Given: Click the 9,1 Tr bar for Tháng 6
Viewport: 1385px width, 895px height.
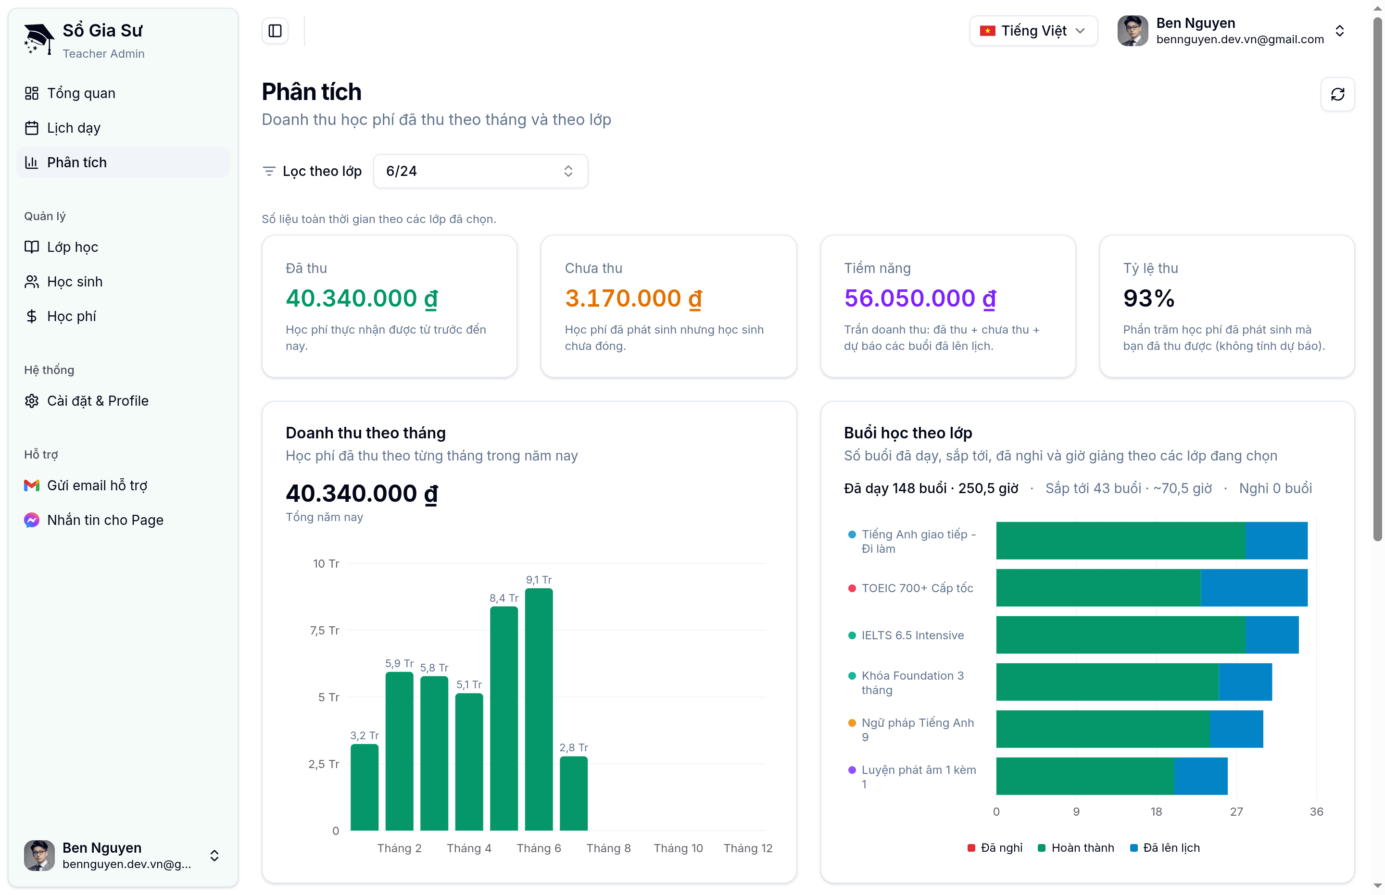Looking at the screenshot, I should point(539,709).
